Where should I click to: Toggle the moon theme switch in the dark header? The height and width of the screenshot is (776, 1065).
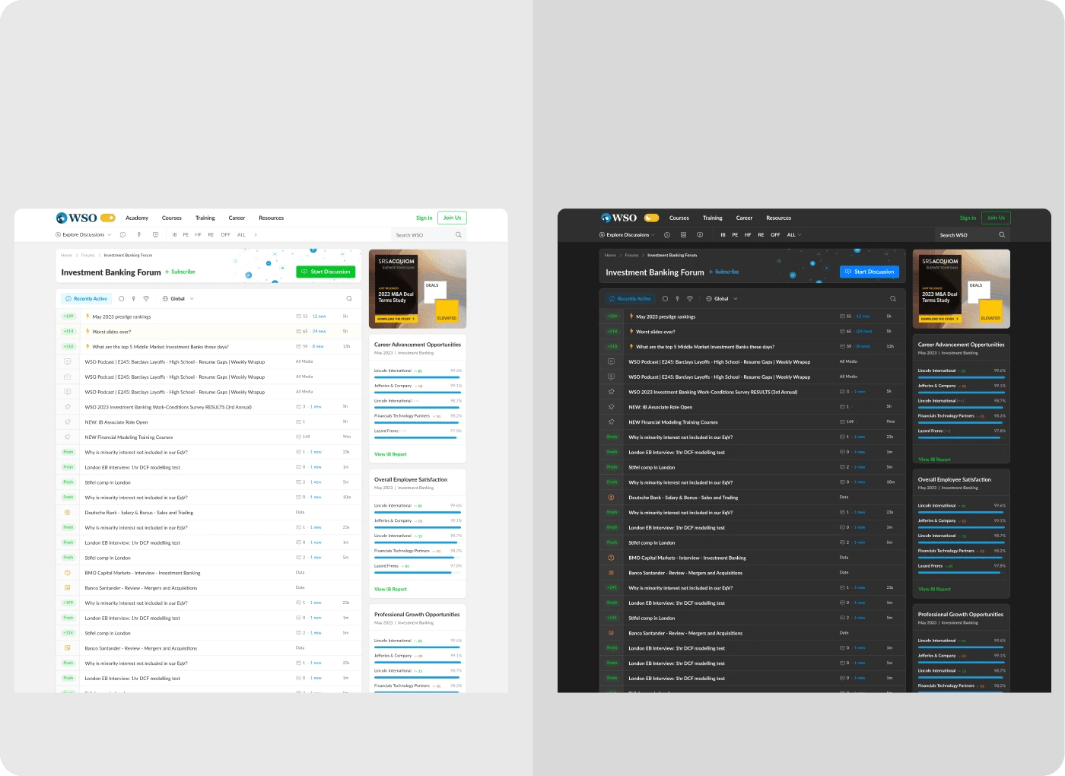651,218
